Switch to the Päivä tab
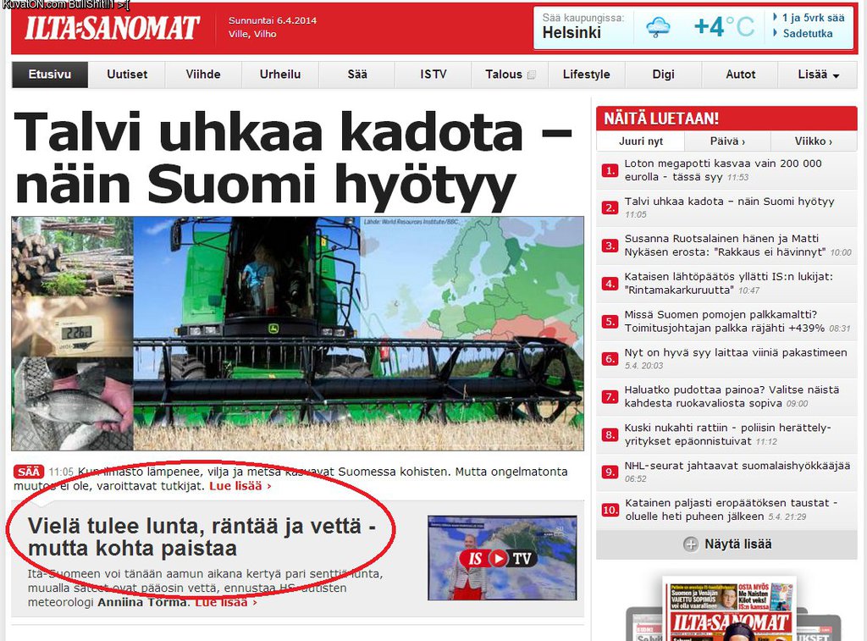The height and width of the screenshot is (641, 867). [727, 141]
